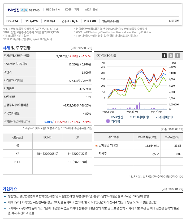Screen dimensions: 186x223
Task: Select the PBR 2.08 value
Action: (90, 21)
